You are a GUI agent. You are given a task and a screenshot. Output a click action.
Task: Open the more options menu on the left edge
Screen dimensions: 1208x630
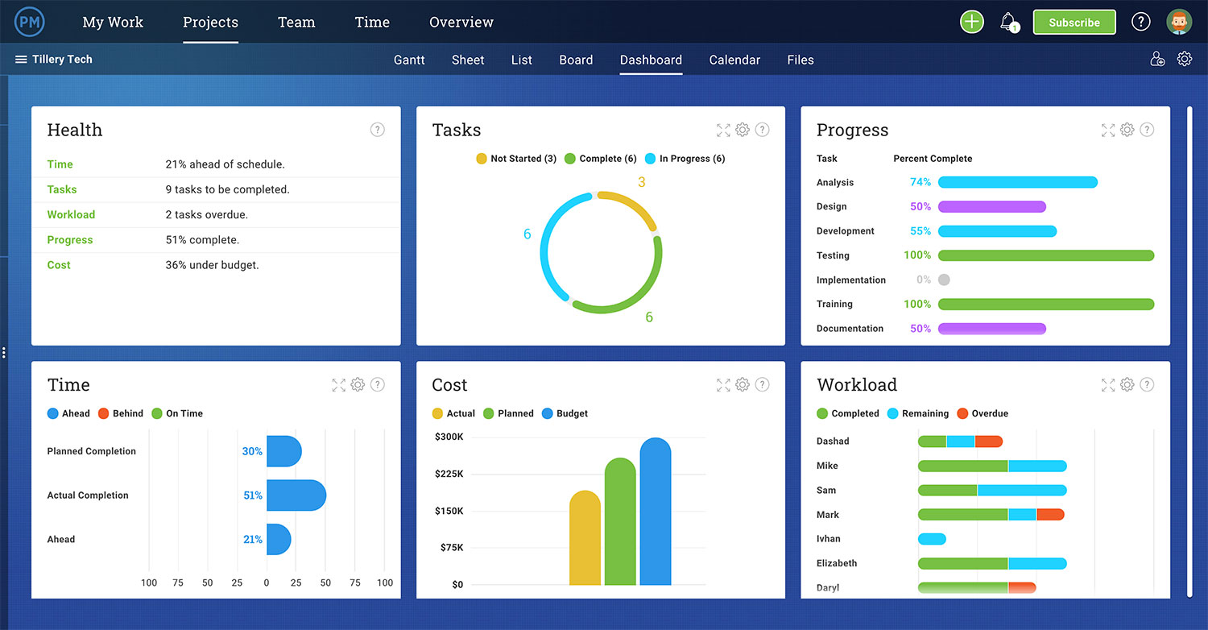[3, 352]
